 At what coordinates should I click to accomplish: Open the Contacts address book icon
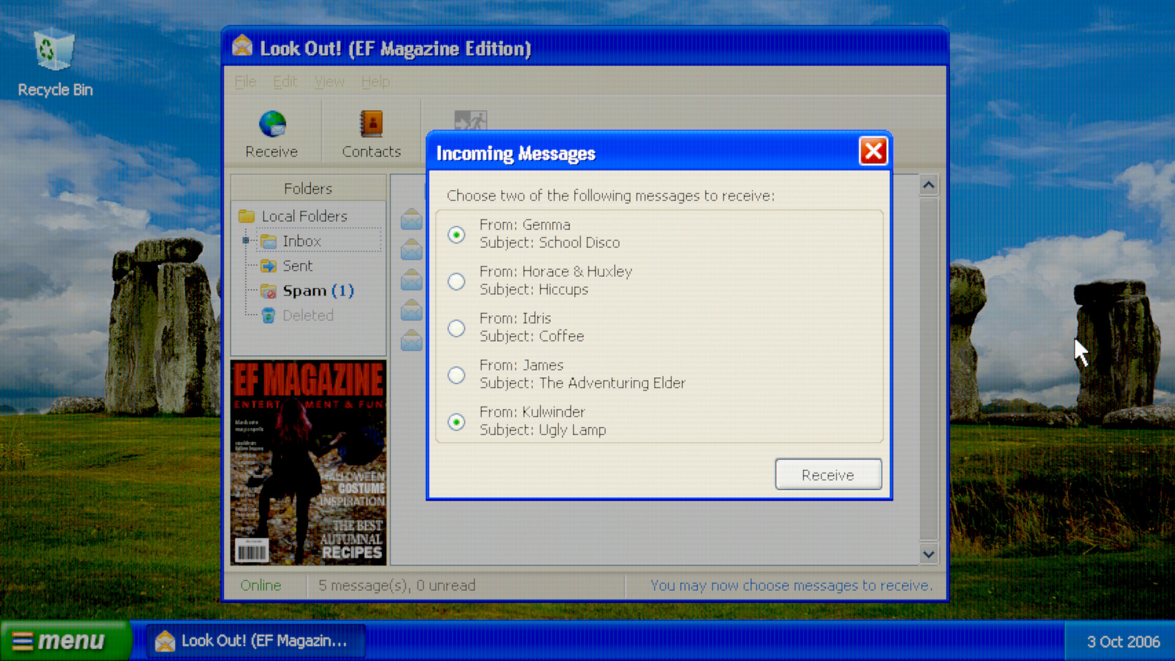point(371,124)
